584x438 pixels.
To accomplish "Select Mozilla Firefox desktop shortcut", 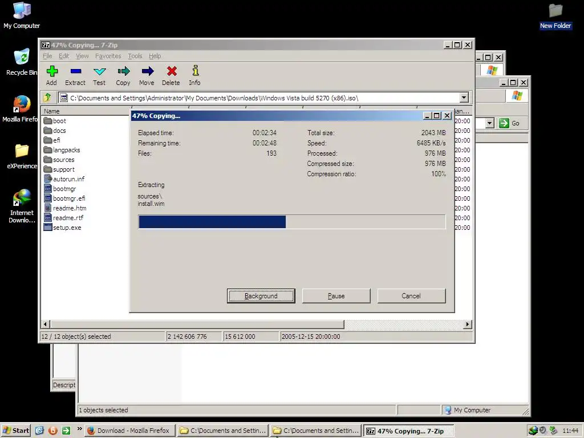I will (21, 109).
